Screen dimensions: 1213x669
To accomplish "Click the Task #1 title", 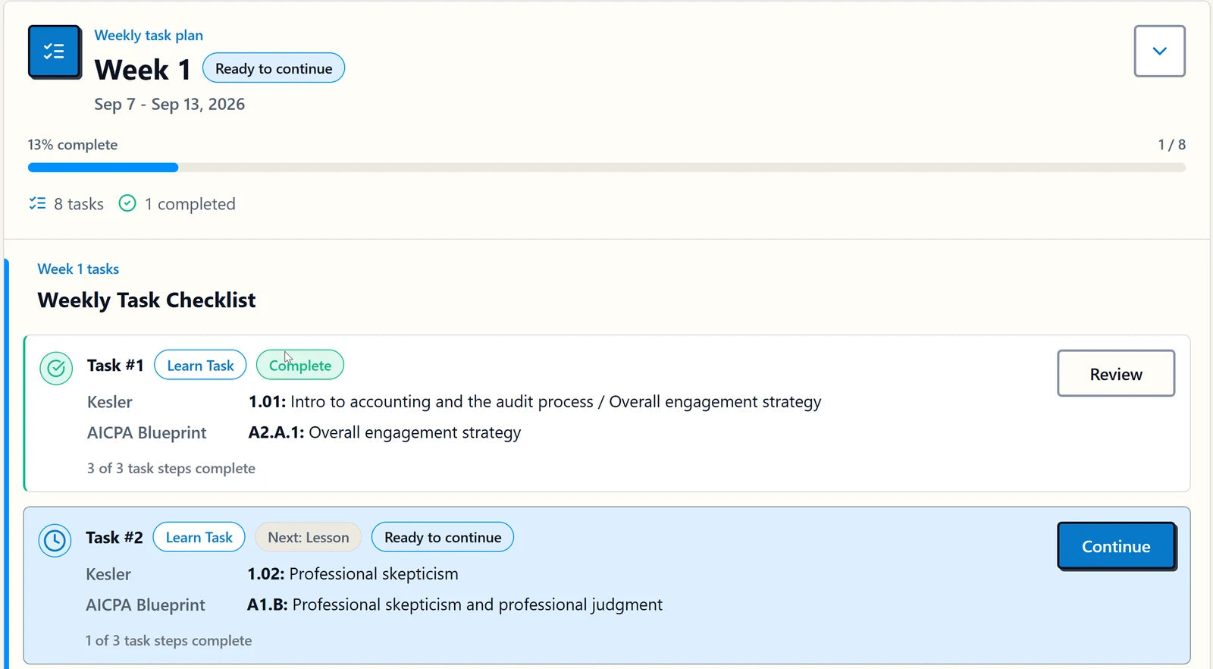I will coord(115,366).
